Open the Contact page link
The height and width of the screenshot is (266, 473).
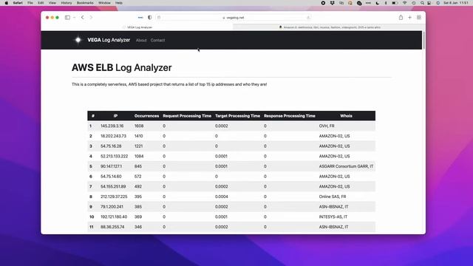pyautogui.click(x=157, y=40)
